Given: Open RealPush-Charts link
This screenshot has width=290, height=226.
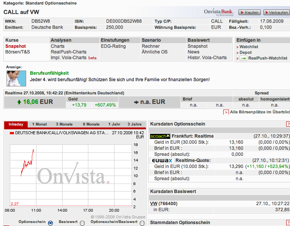Looking at the screenshot, I should point(69,52).
